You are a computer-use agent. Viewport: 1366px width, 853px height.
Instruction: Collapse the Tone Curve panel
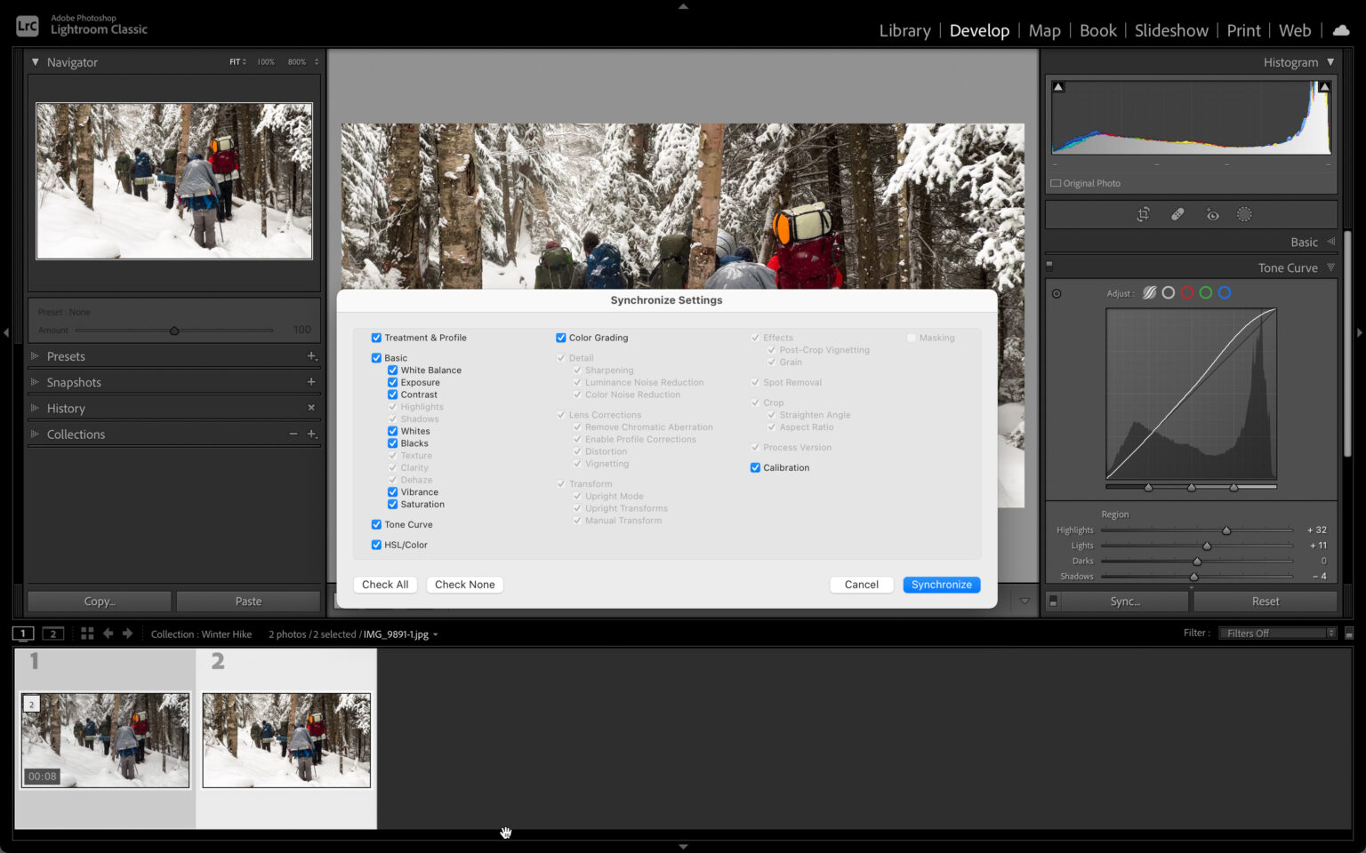[1331, 267]
